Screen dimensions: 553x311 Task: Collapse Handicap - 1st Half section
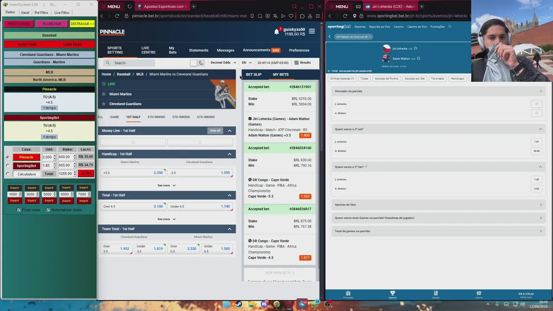pos(229,154)
